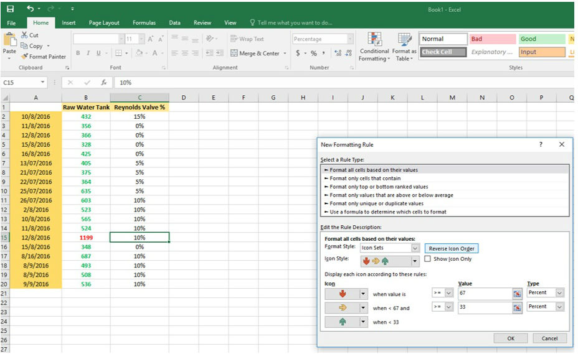Click the Merge & Center icon
The height and width of the screenshot is (359, 578).
[x=234, y=54]
